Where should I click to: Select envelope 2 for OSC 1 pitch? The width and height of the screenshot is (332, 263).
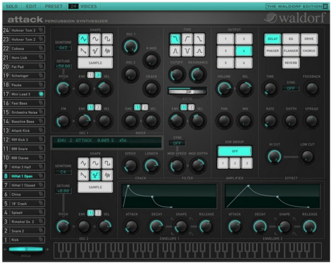click(98, 75)
